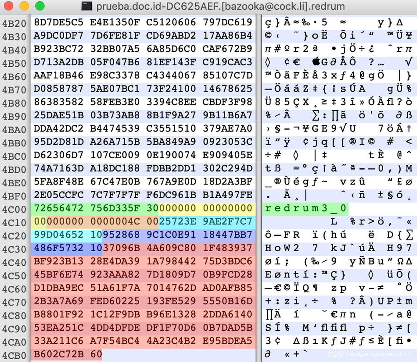Click hex group D713A2DB
Image resolution: width=417 pixels, height=362 pixels.
59,62
